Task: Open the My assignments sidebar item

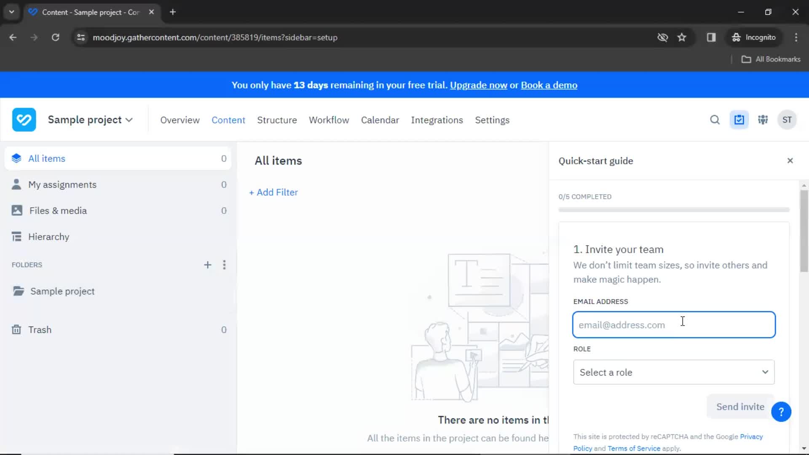Action: 62,185
